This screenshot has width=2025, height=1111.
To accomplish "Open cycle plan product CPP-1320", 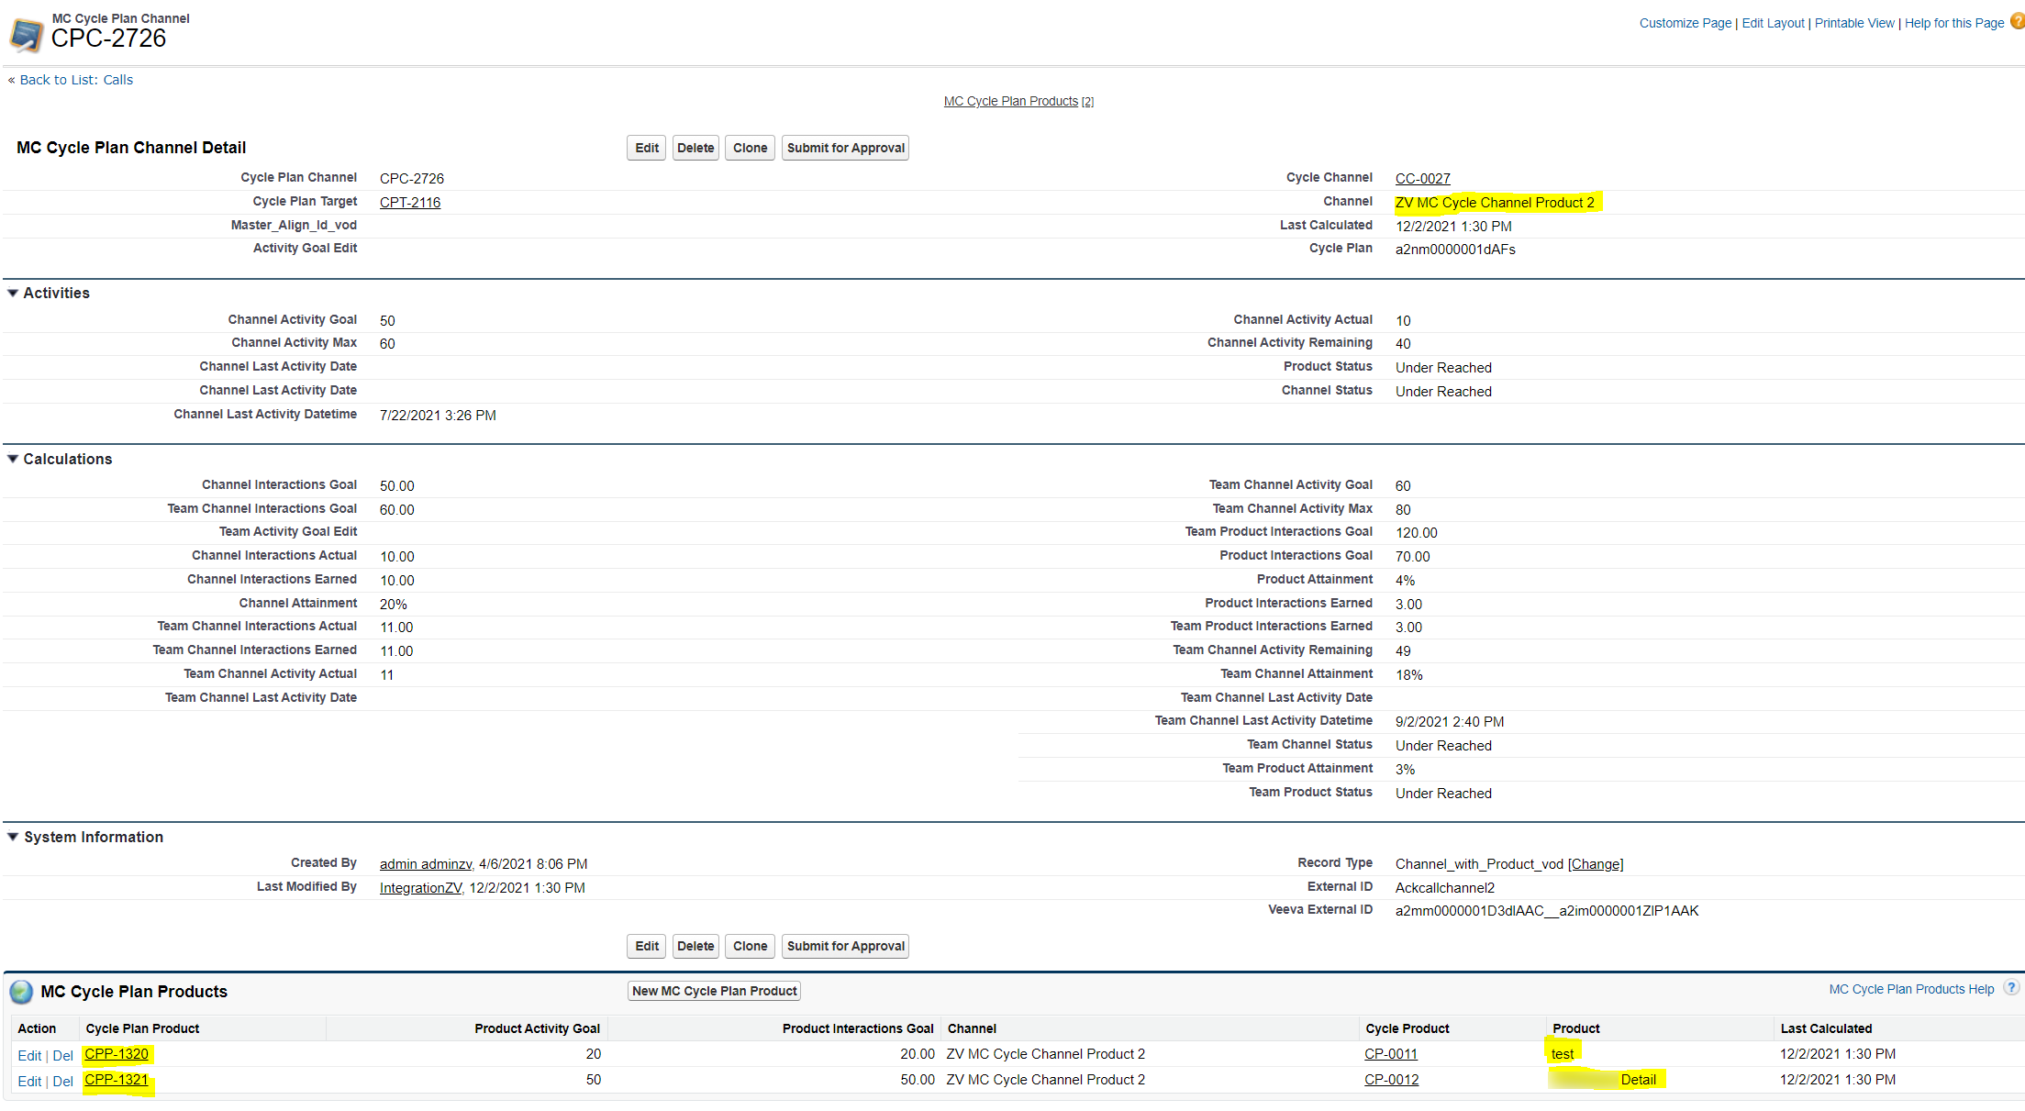I will 117,1054.
